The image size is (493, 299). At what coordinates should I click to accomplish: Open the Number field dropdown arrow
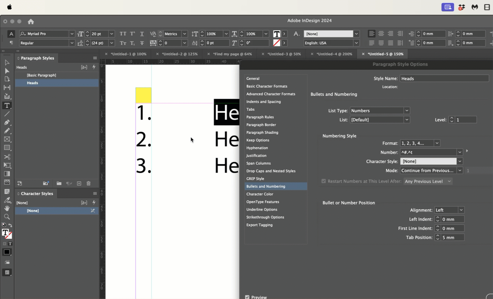click(460, 152)
